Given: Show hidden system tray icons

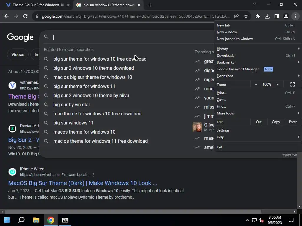Looking at the screenshot, I should [247, 220].
